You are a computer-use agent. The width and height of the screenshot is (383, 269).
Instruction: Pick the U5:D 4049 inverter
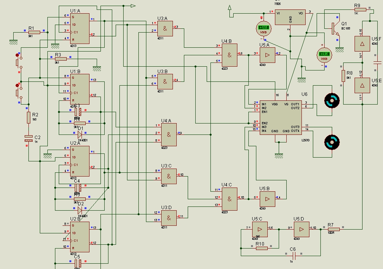pyautogui.click(x=301, y=229)
